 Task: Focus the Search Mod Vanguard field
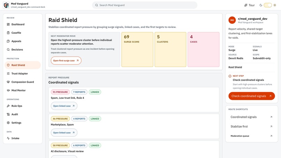(145, 5)
